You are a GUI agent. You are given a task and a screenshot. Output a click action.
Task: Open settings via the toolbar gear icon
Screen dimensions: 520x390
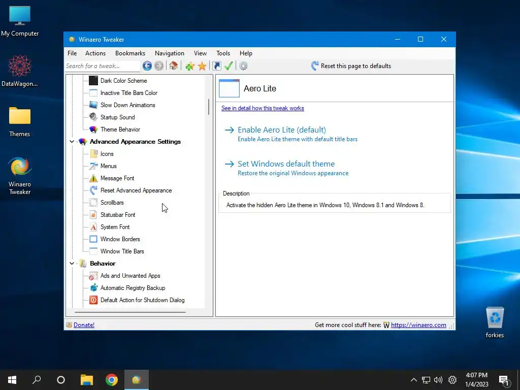point(243,66)
